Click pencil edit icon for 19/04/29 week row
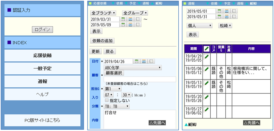This screenshot has height=131, width=274. pos(207,57)
